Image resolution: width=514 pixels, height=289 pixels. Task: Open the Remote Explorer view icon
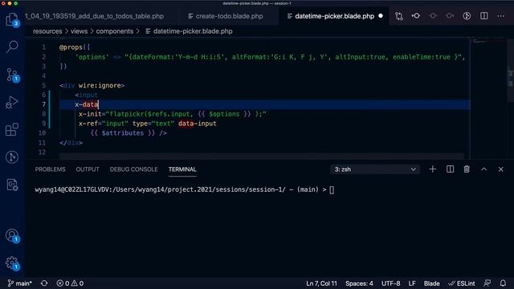(12, 185)
